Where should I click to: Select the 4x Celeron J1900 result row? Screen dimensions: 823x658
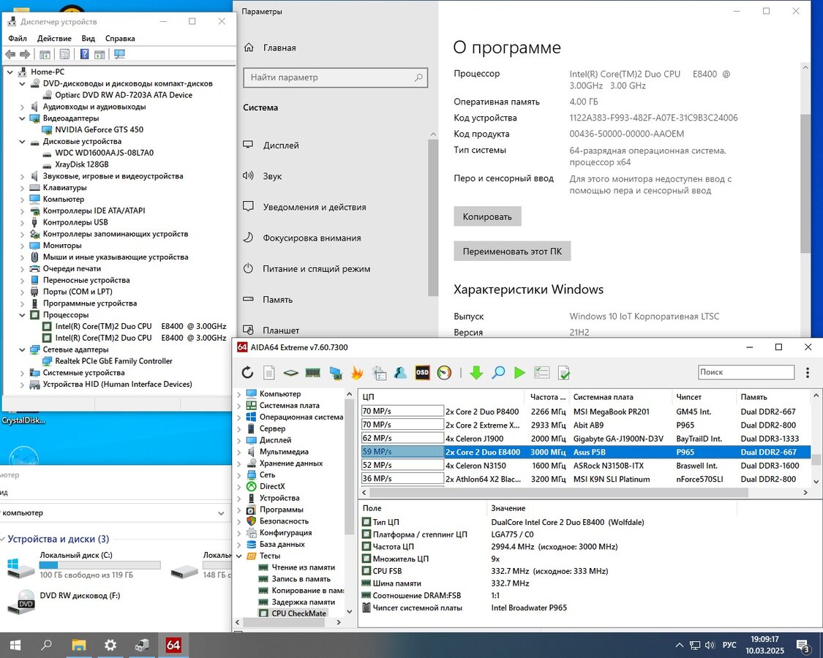click(x=586, y=439)
